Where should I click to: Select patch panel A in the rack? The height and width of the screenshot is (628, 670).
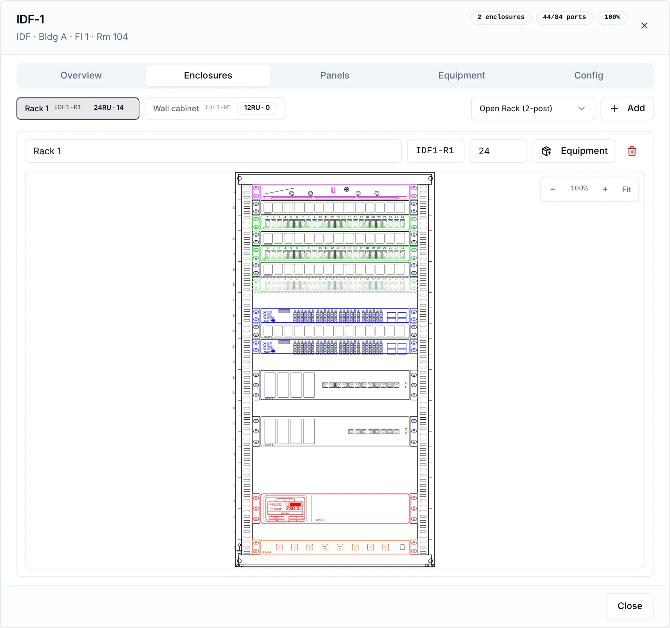point(335,223)
